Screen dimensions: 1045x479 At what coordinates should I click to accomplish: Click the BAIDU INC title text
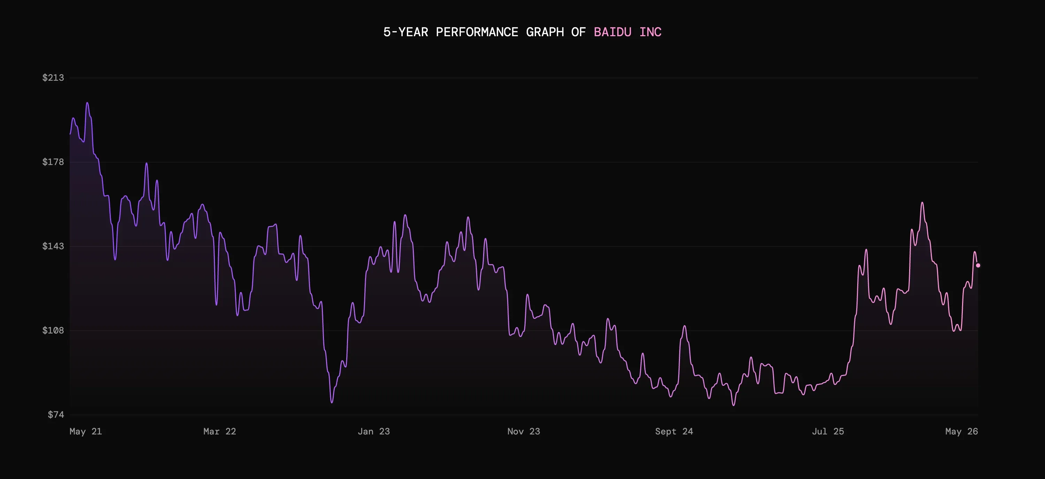point(628,32)
